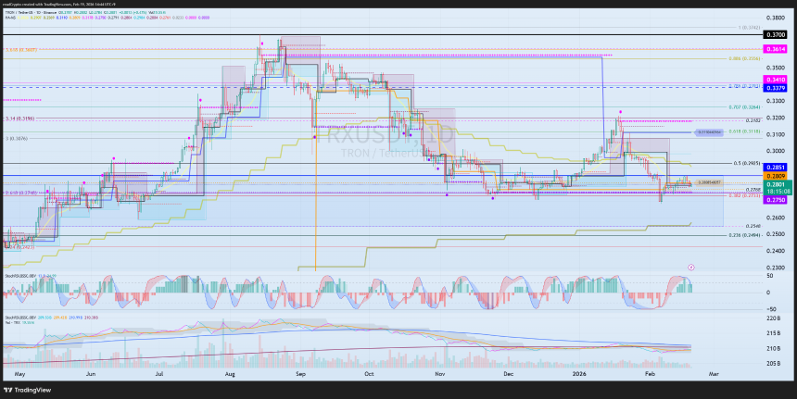The width and height of the screenshot is (797, 399).
Task: Click the orange 0.2809 price label
Action: tap(775, 176)
